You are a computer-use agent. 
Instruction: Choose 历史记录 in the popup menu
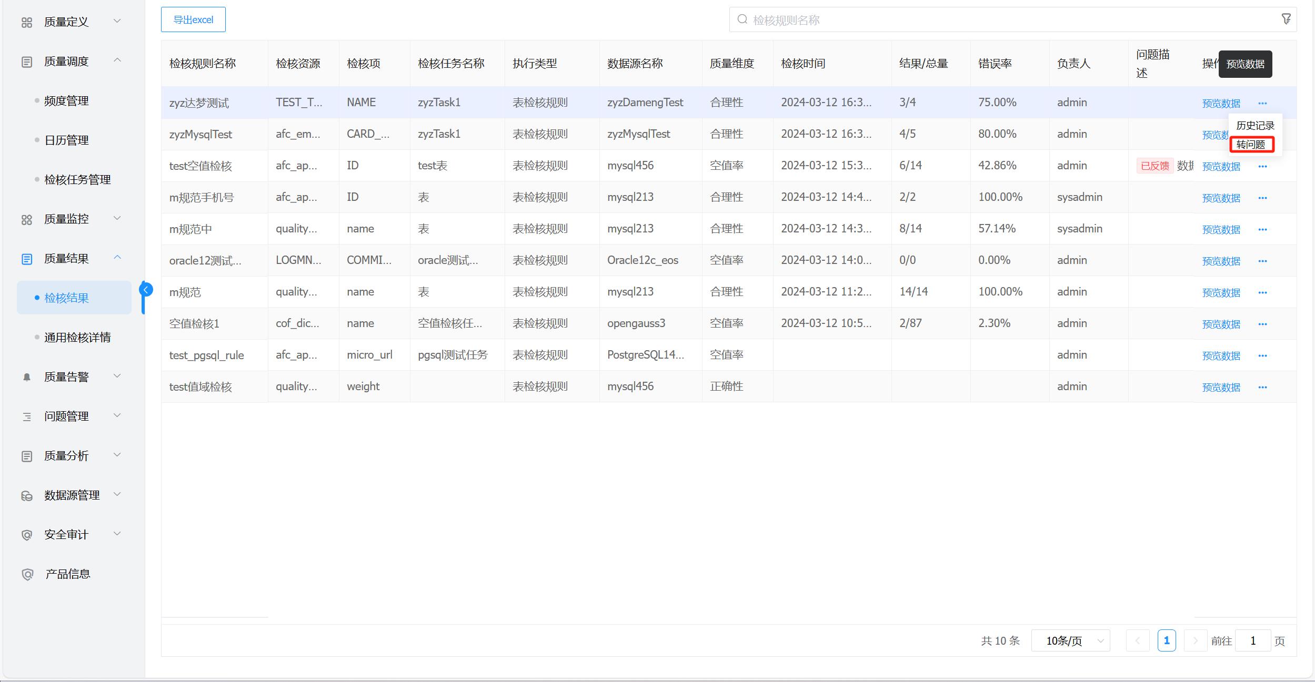(1254, 125)
